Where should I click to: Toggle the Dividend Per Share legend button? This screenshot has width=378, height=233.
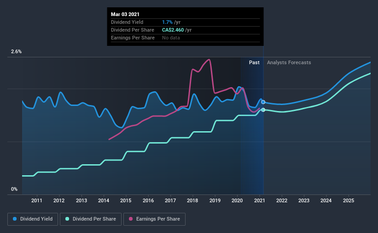91,219
